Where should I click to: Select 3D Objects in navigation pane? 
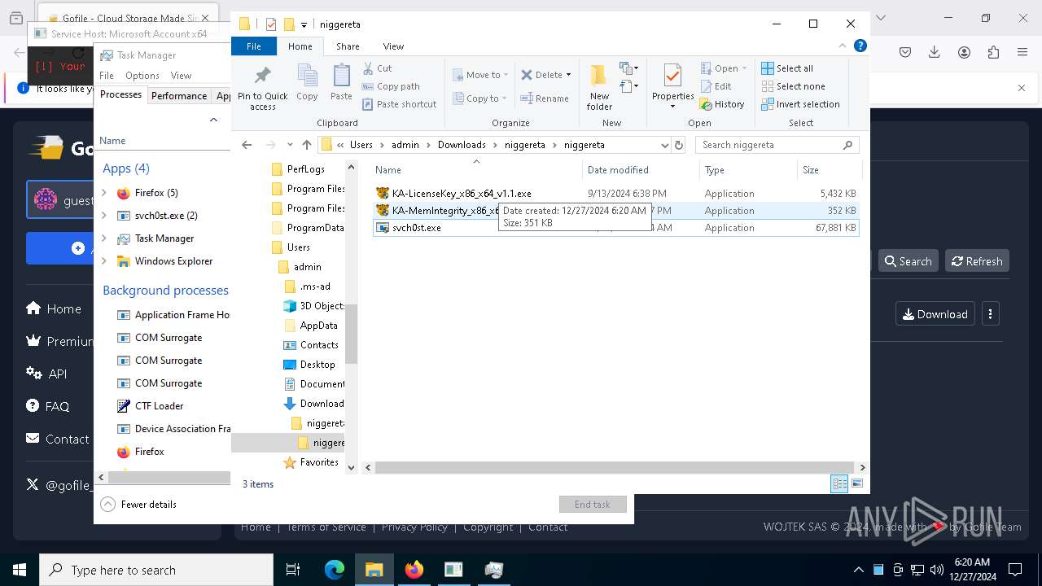(x=314, y=306)
